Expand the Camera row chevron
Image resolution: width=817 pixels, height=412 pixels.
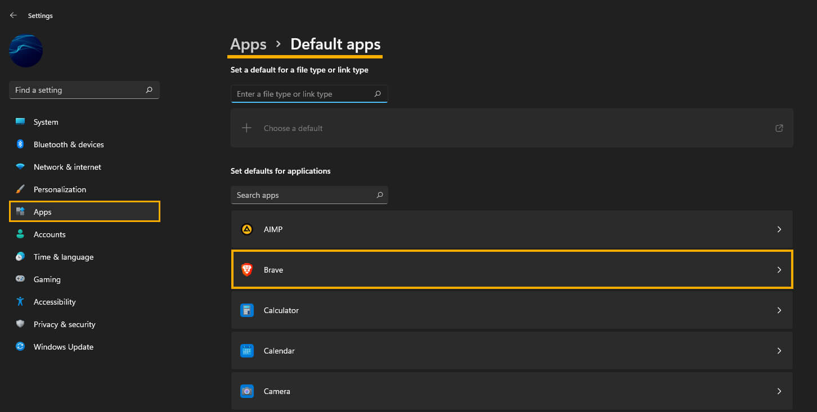pos(779,391)
